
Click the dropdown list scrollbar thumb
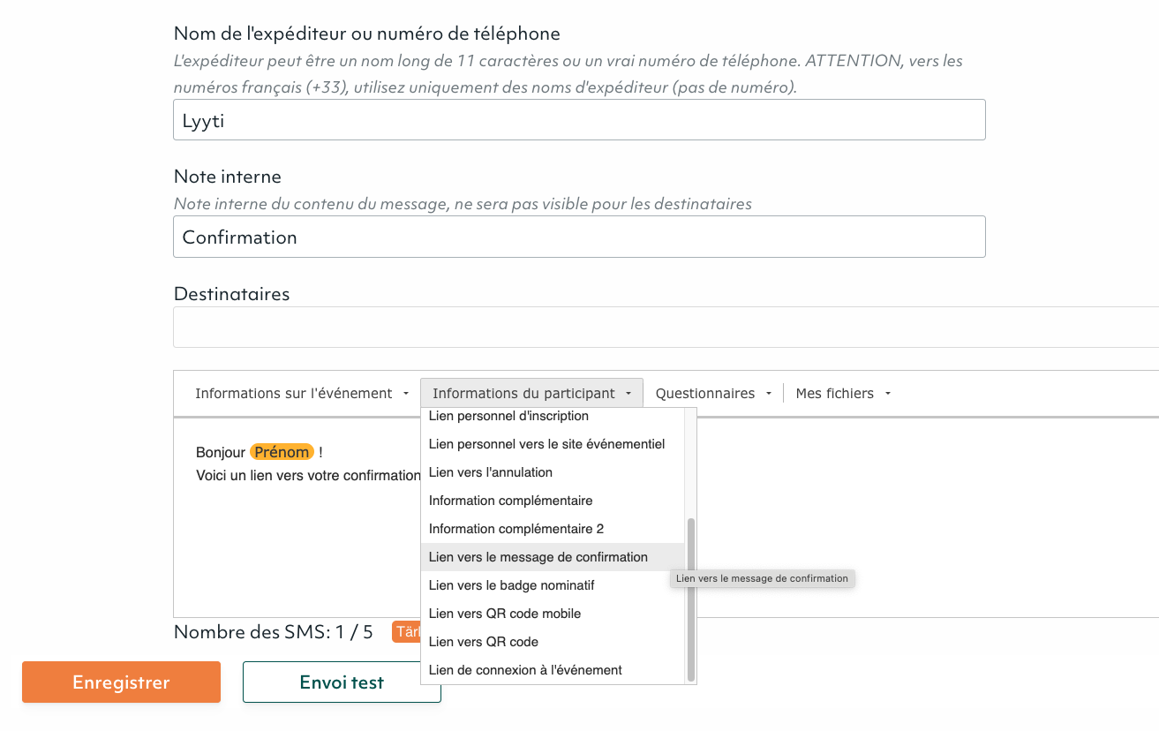pyautogui.click(x=691, y=599)
